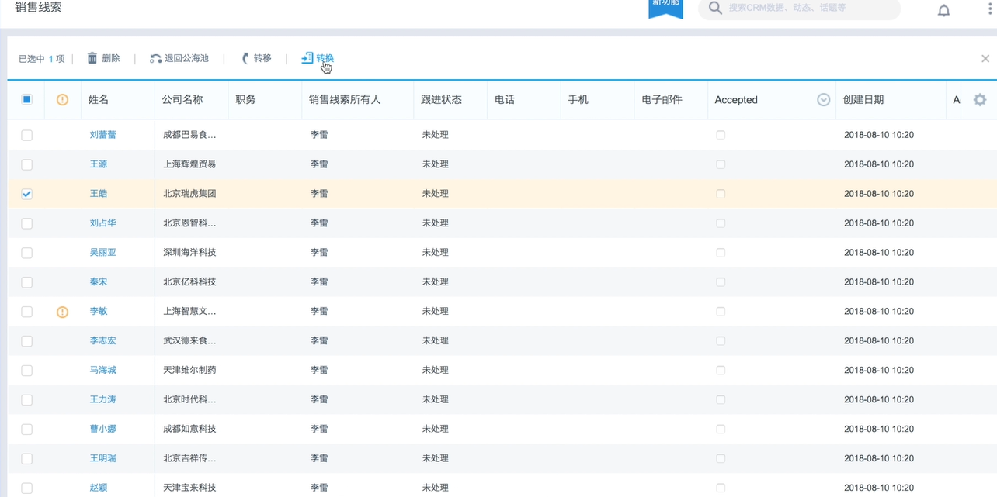The height and width of the screenshot is (497, 997).
Task: Click the convert (转换) icon
Action: click(307, 58)
